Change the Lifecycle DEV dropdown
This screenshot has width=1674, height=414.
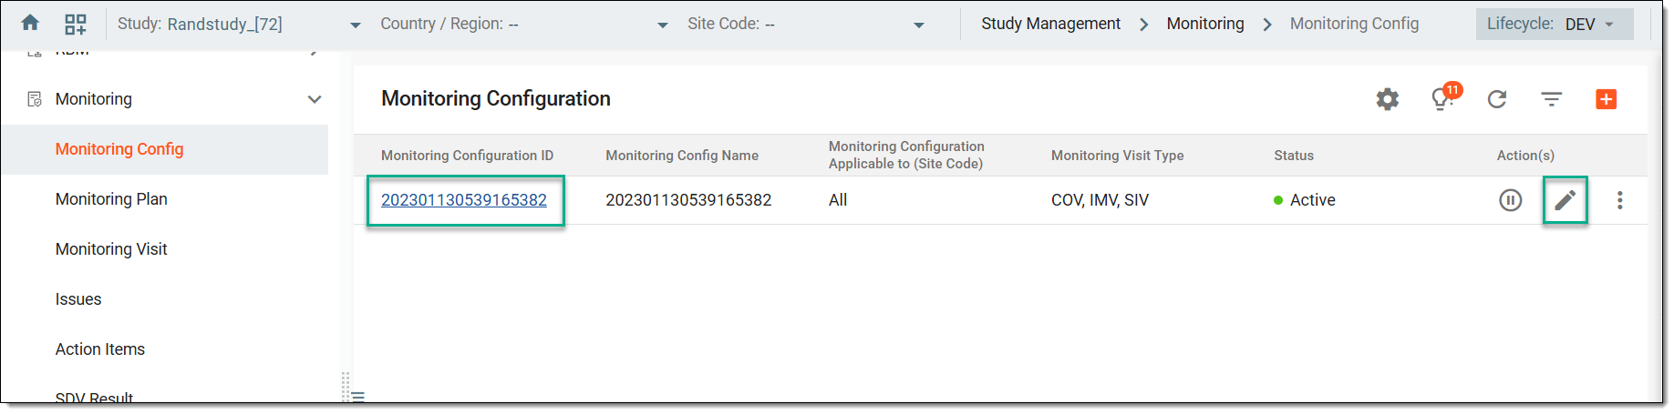[1555, 24]
